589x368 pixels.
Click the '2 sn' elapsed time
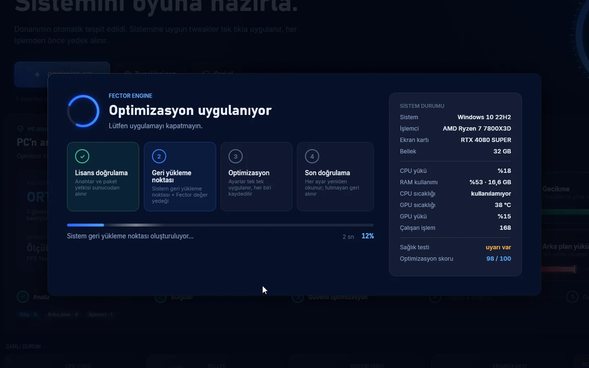(348, 237)
